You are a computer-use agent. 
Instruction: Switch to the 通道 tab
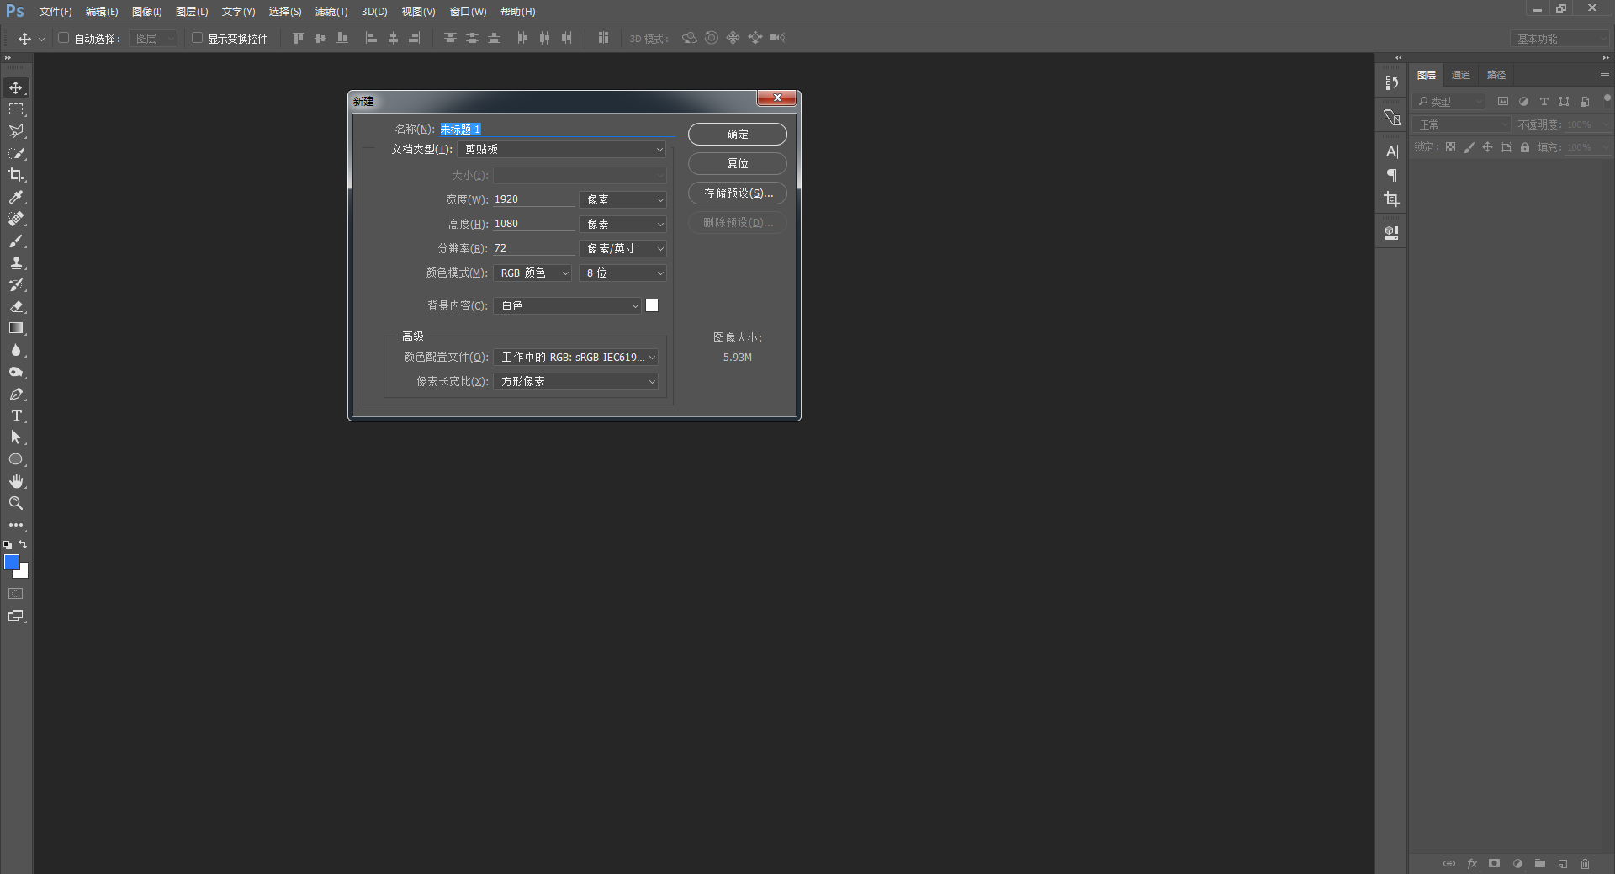pos(1461,75)
